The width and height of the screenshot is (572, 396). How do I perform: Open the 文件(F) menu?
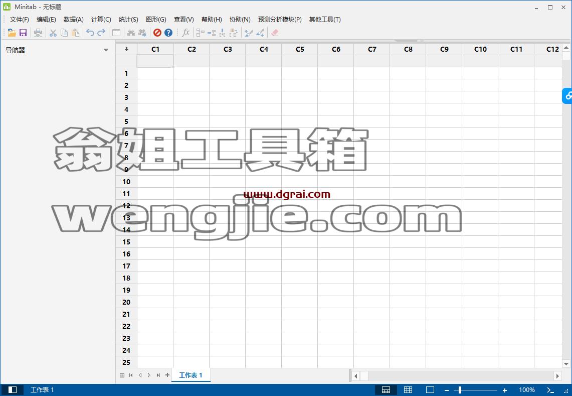20,20
